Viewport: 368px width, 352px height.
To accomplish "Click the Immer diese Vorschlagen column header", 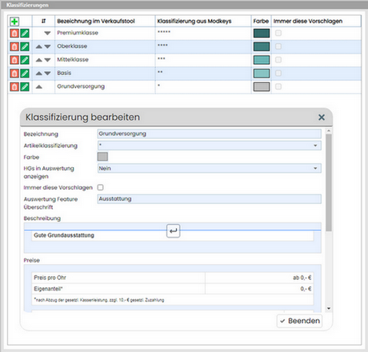I will click(308, 21).
